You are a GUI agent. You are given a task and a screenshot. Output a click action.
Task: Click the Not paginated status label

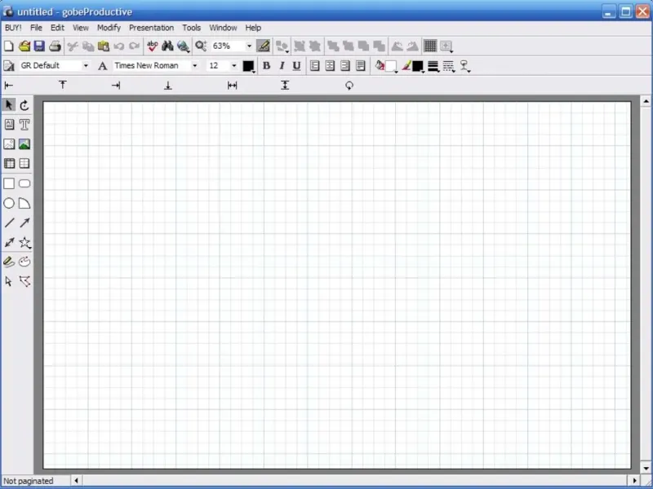click(29, 481)
